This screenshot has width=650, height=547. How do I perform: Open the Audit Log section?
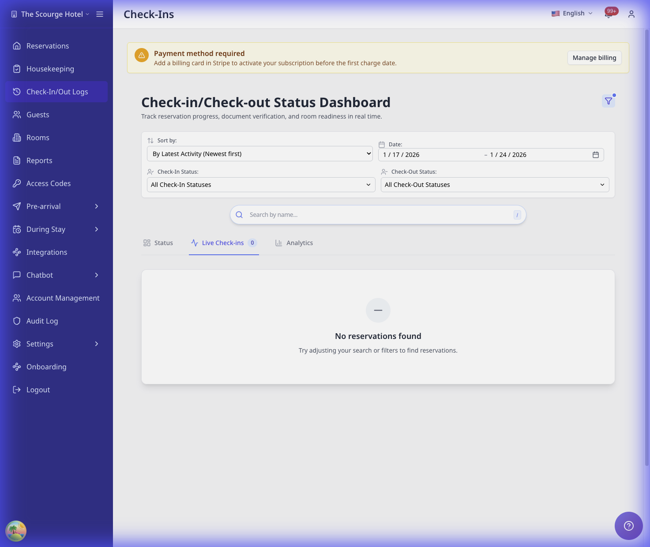[x=42, y=321]
